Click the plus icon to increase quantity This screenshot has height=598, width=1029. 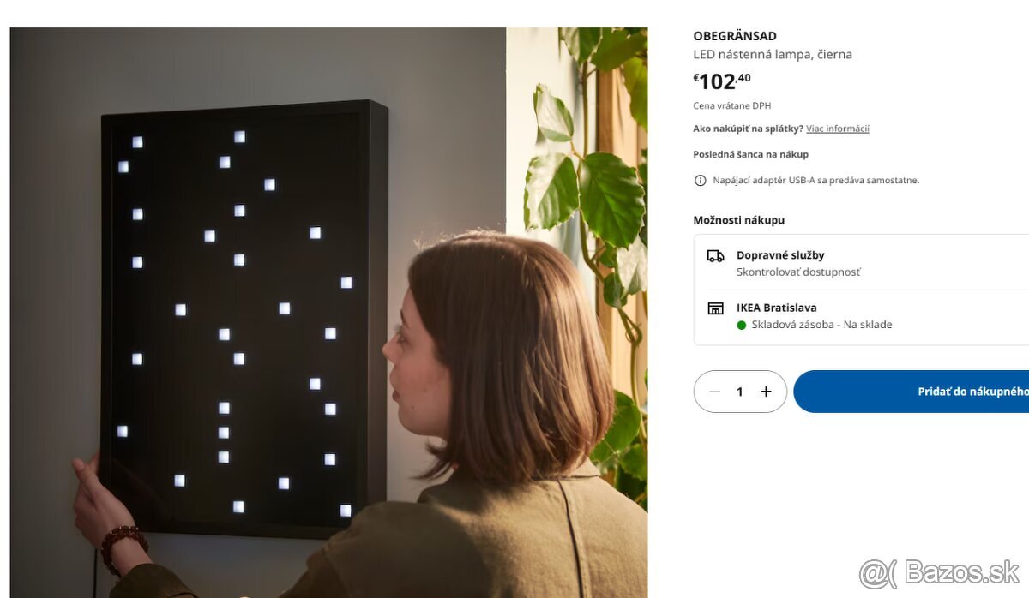click(766, 392)
